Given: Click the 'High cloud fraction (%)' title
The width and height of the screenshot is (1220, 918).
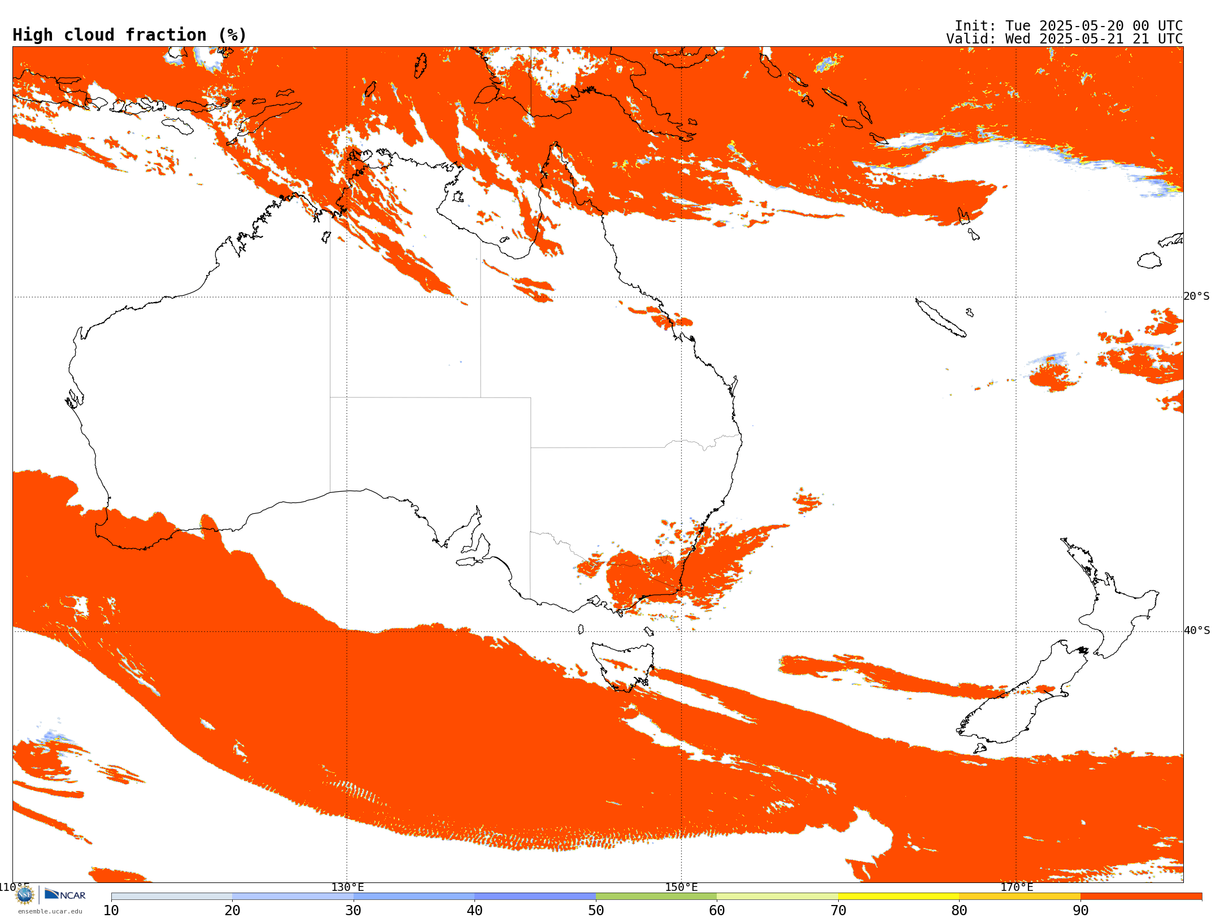Looking at the screenshot, I should (129, 35).
